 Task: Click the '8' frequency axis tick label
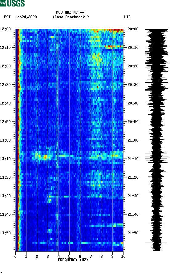point(102,256)
